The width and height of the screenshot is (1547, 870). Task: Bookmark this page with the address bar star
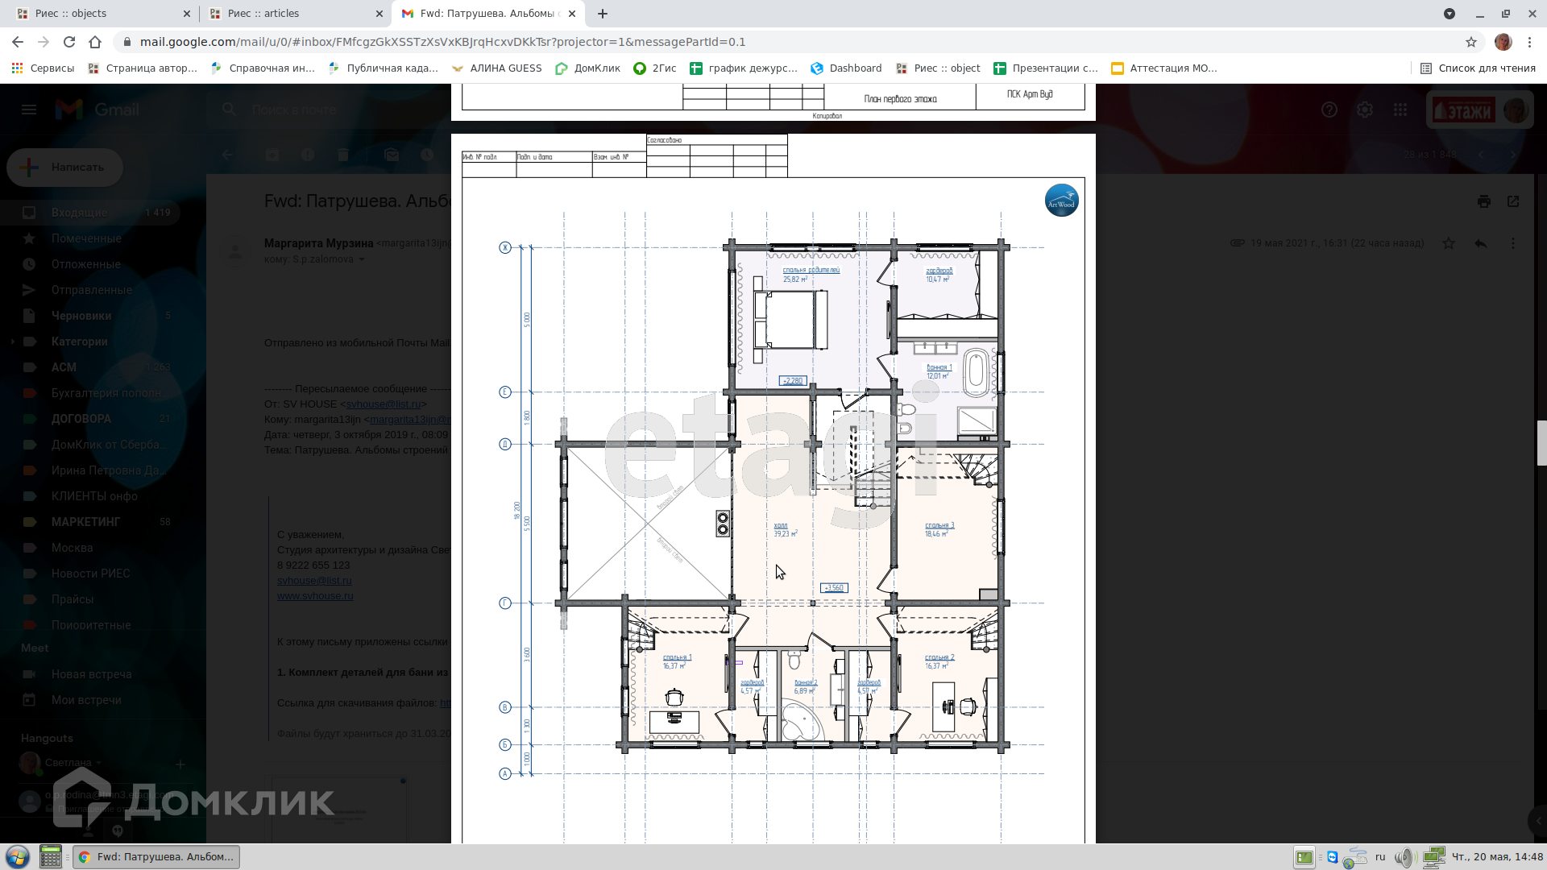(x=1471, y=42)
